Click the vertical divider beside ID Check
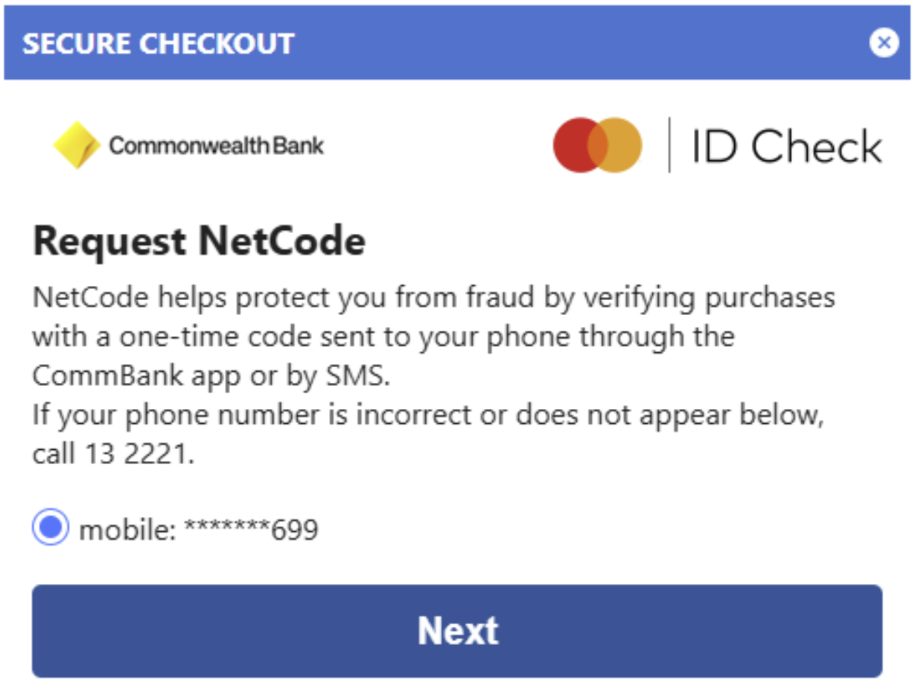 (x=669, y=144)
